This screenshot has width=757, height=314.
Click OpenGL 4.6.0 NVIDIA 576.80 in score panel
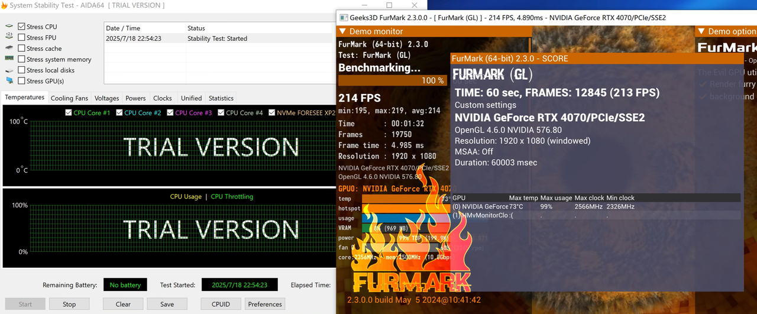tap(508, 130)
